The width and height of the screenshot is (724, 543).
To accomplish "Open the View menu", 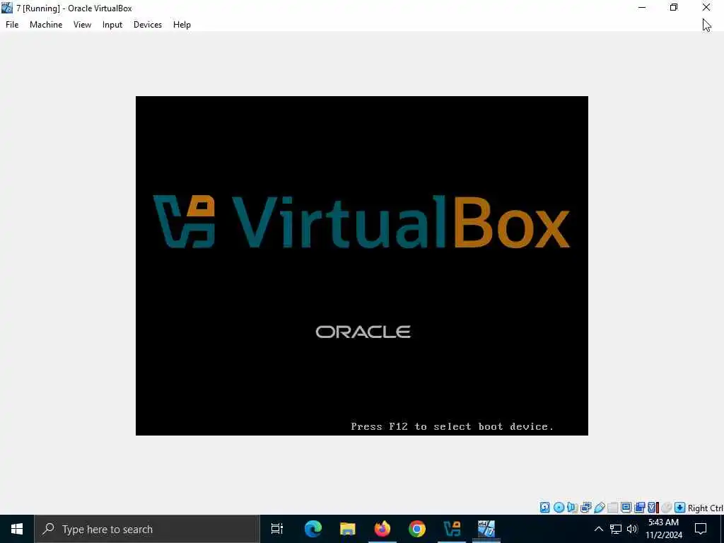I will 82,25.
